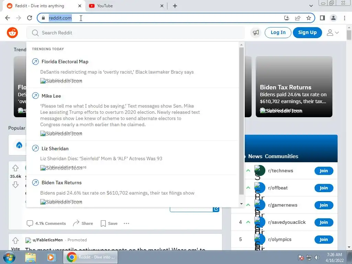This screenshot has height=264, width=352.
Task: Click the Sign Up button
Action: tap(307, 33)
